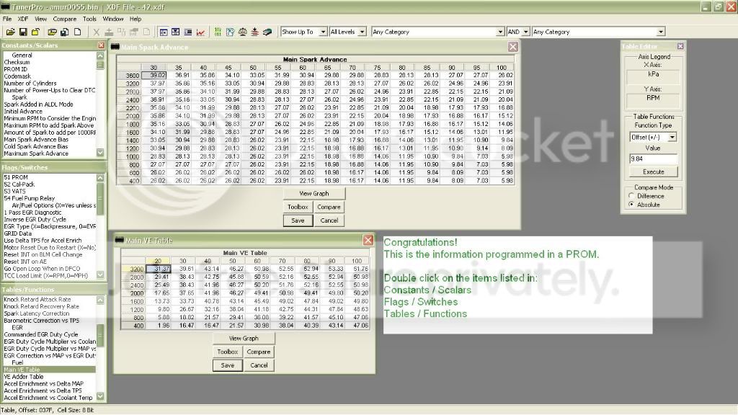Click the emulator hardware chip icon
Viewport: 738px width, 415px height.
click(267, 32)
